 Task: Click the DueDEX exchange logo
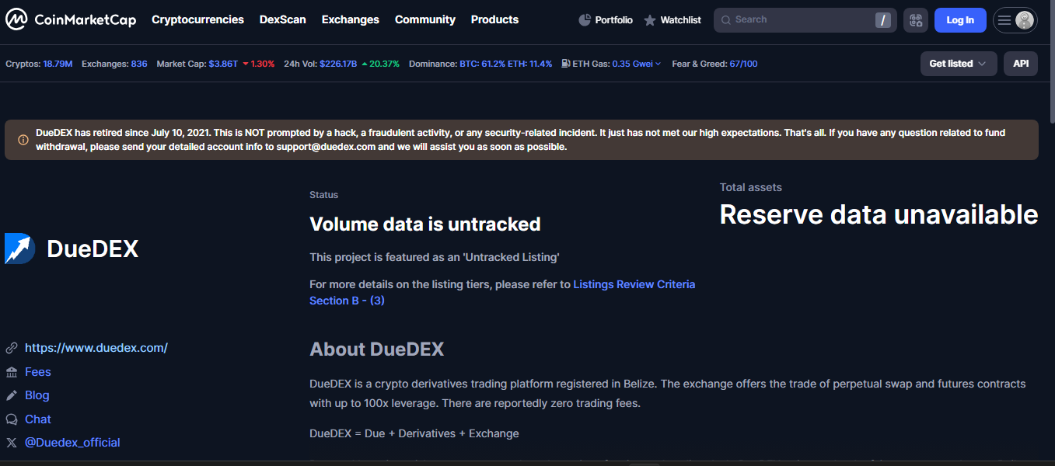click(x=19, y=249)
